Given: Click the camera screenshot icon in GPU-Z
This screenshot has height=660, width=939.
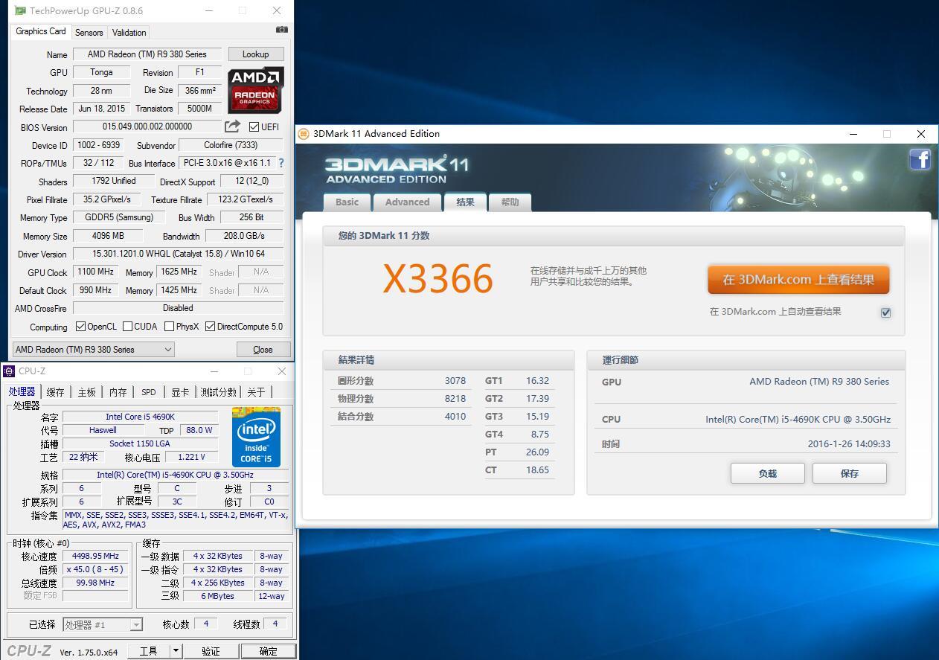Looking at the screenshot, I should tap(281, 29).
